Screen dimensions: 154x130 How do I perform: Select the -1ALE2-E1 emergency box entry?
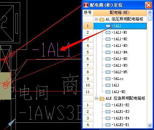pyautogui.click(x=120, y=125)
